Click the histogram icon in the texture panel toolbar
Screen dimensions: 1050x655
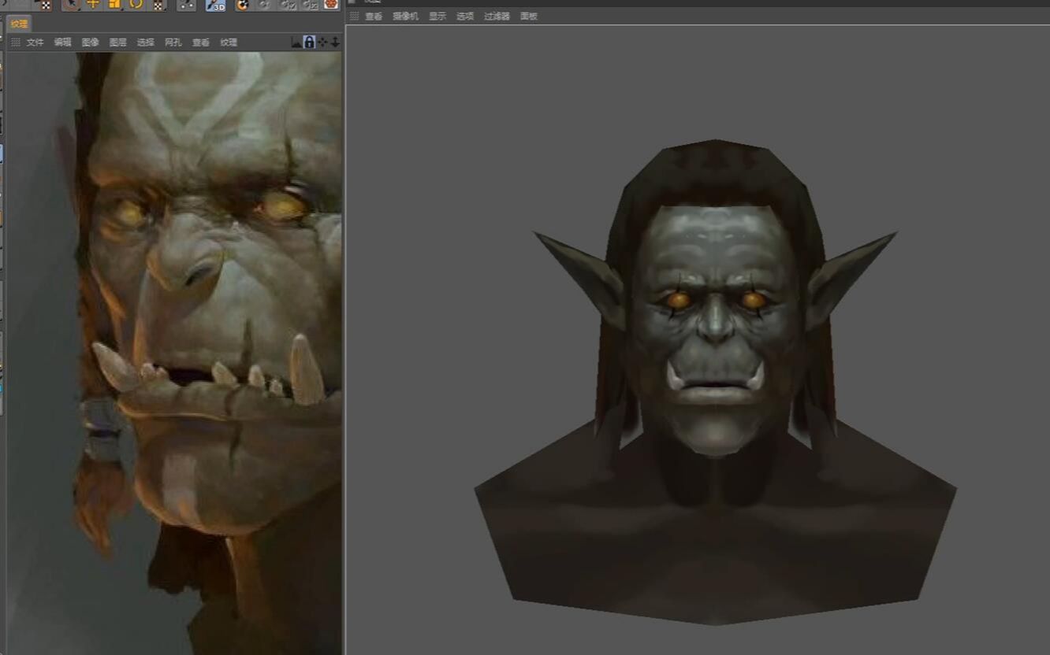tap(296, 42)
